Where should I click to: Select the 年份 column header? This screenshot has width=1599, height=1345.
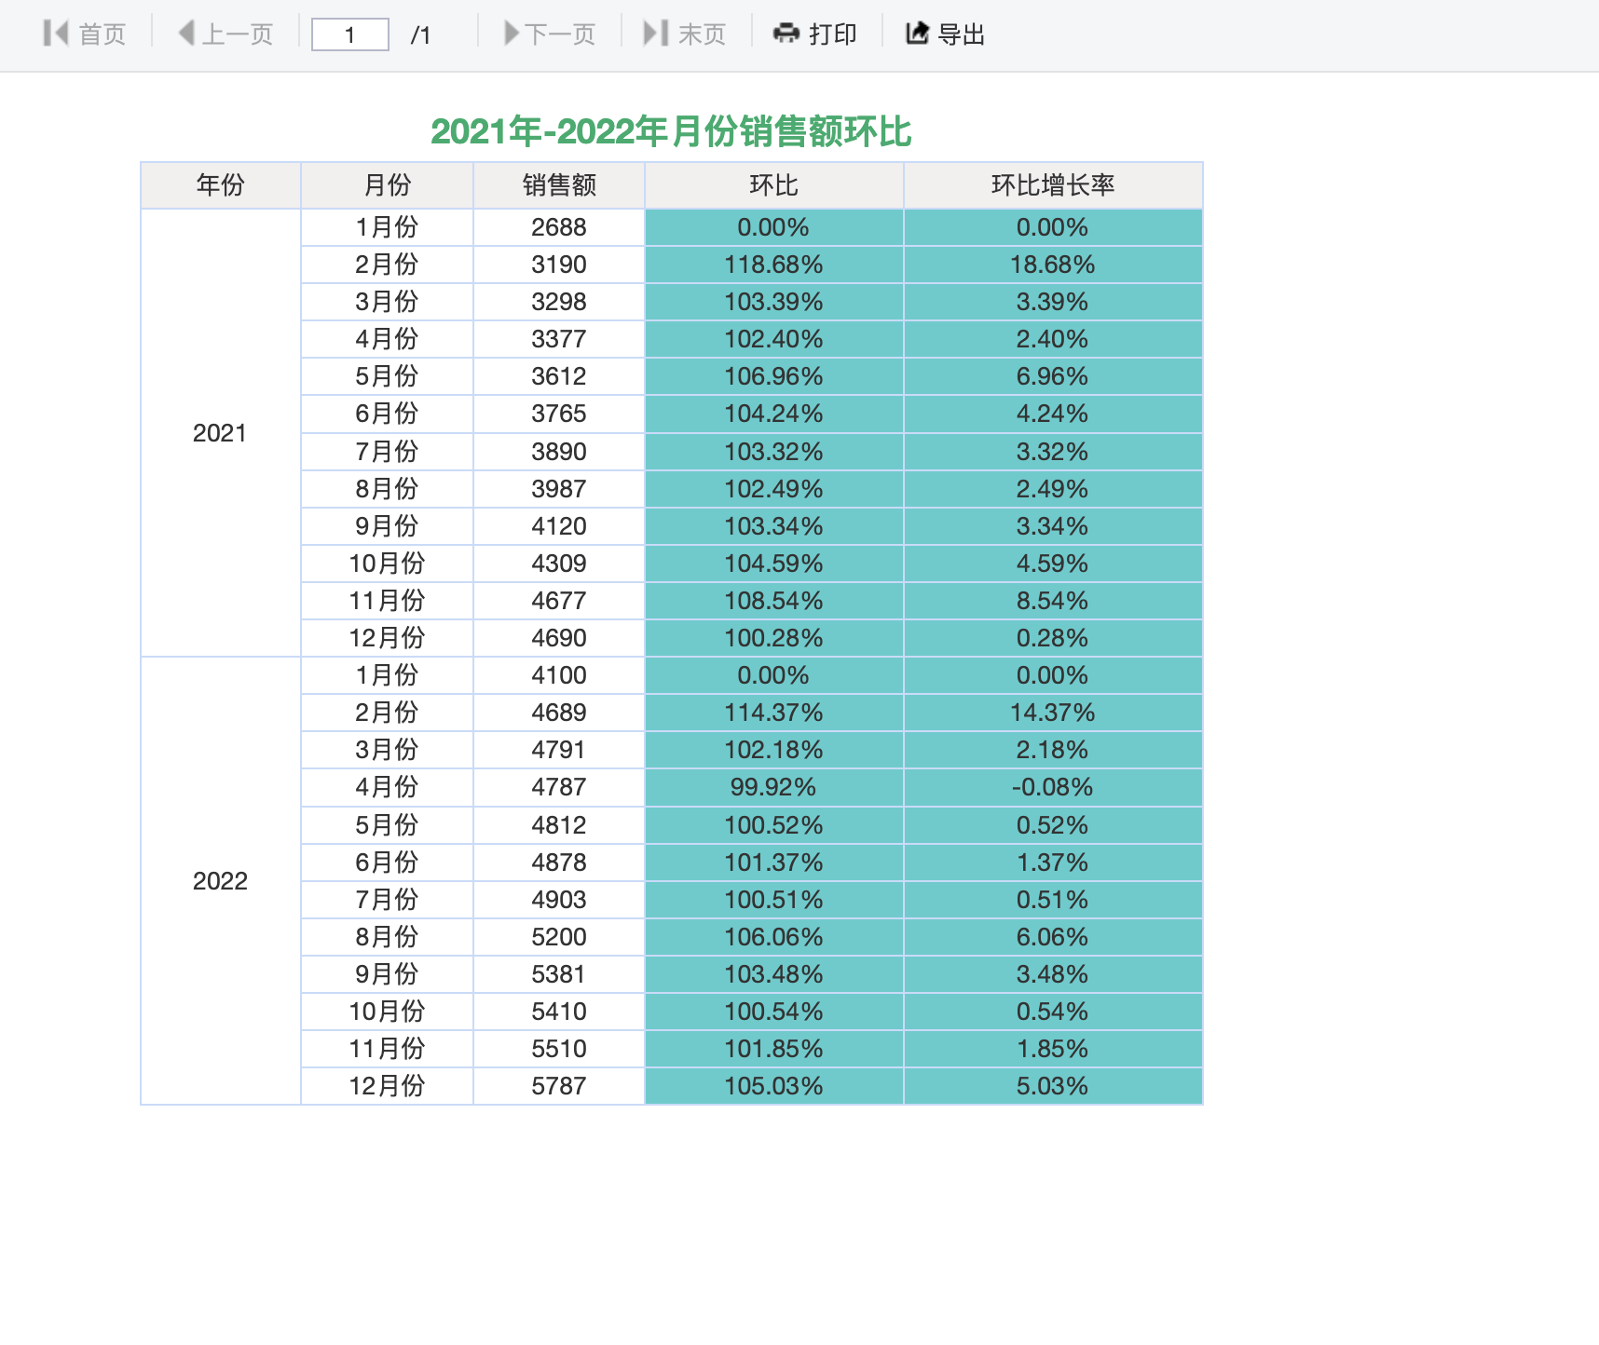click(221, 185)
